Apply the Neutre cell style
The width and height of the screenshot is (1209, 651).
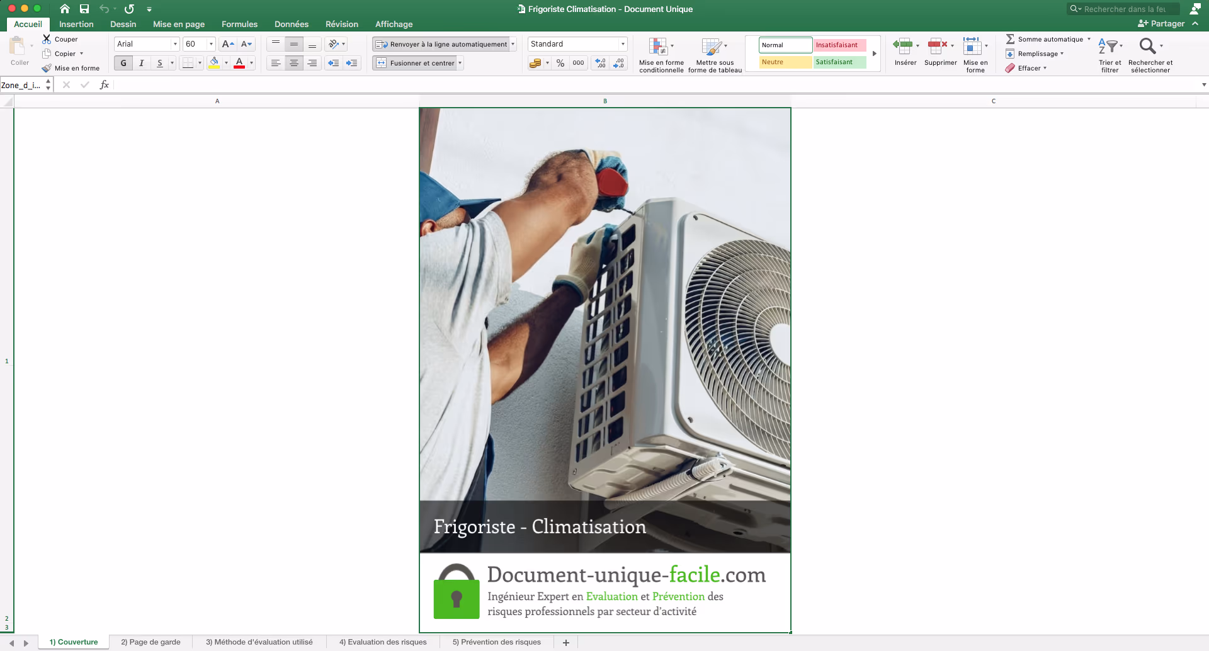[785, 62]
